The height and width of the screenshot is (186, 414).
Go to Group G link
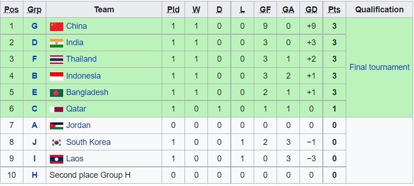tap(34, 26)
